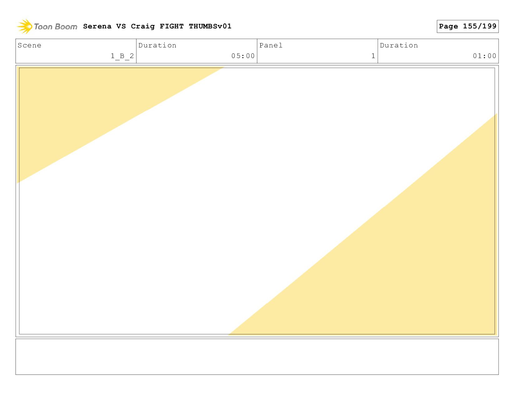Click the 'Panel' header label
Screen dimensions: 515x398
click(271, 46)
